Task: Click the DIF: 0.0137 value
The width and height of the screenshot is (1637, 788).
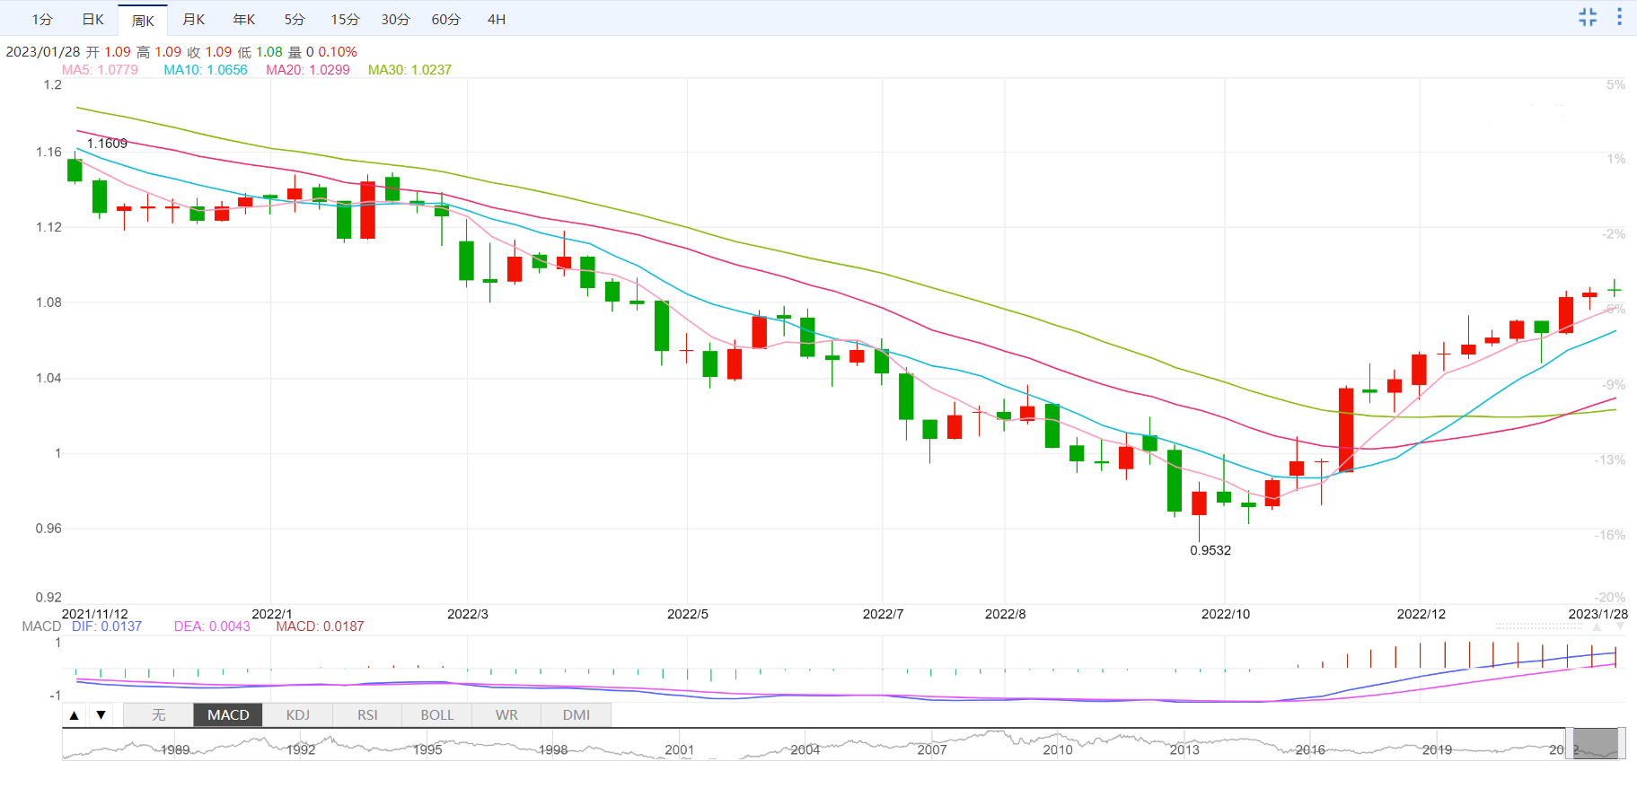Action: (x=107, y=626)
